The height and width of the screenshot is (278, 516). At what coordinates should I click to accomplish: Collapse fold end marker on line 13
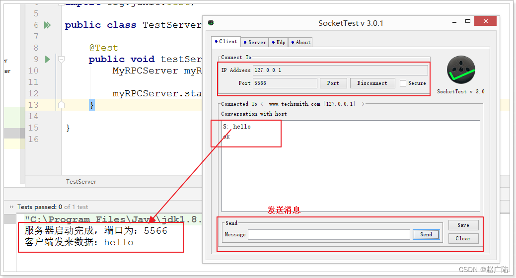(61, 105)
